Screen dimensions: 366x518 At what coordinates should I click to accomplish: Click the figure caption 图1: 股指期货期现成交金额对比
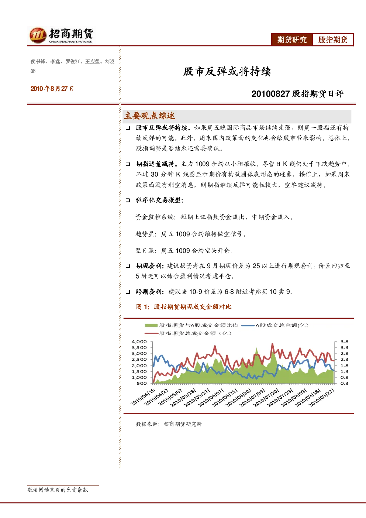[x=184, y=307]
